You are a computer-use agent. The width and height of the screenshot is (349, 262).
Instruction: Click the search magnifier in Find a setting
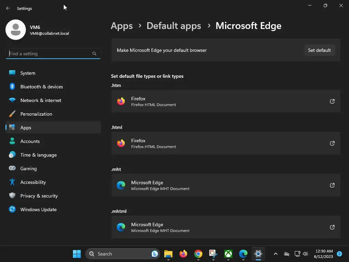coord(94,54)
